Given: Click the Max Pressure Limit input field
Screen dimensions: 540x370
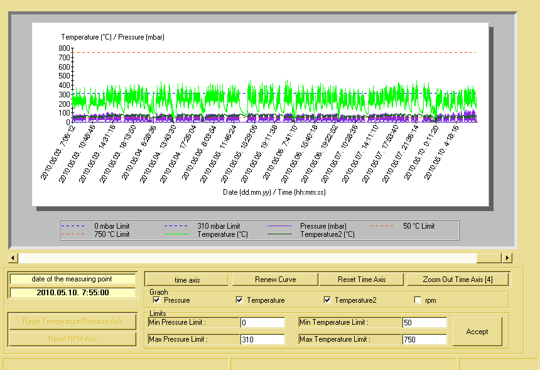Looking at the screenshot, I should [x=262, y=339].
